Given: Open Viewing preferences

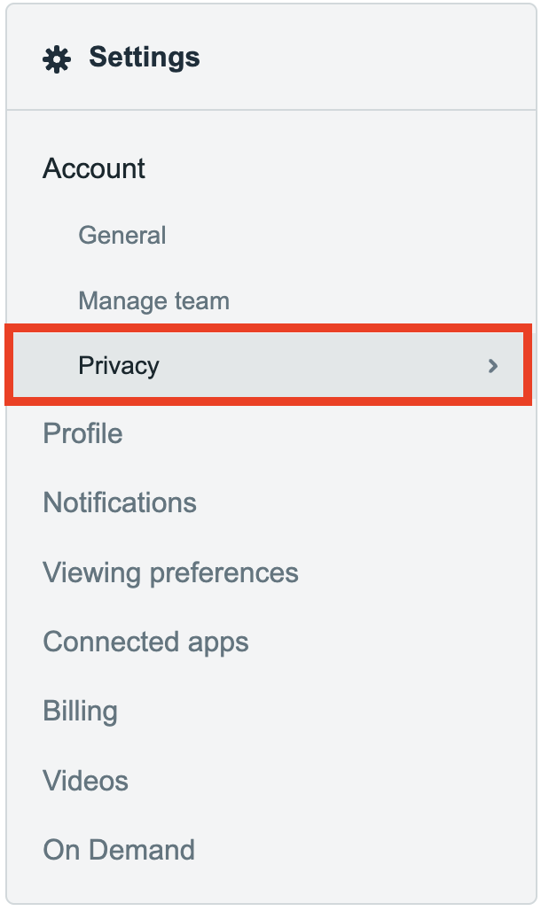Looking at the screenshot, I should [x=170, y=572].
